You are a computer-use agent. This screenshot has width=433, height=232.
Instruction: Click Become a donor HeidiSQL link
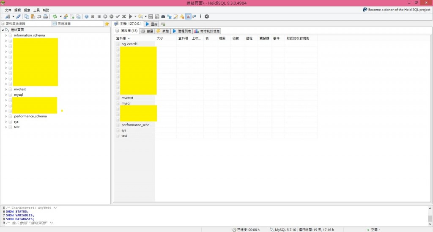tap(397, 10)
